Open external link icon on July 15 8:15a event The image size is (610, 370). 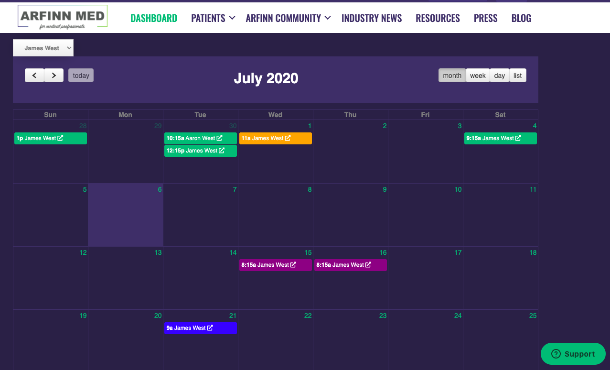pyautogui.click(x=293, y=265)
